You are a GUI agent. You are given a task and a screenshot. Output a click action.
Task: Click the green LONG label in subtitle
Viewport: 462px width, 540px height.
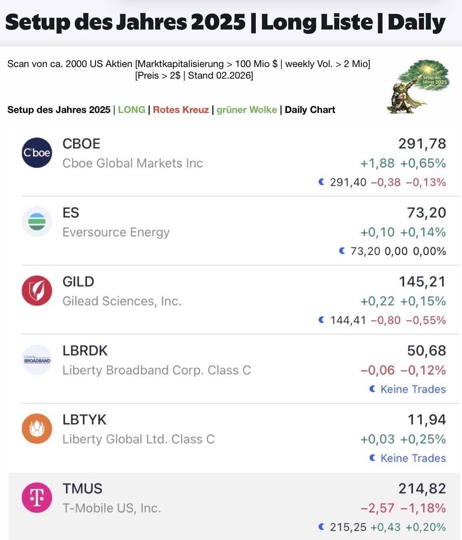pyautogui.click(x=131, y=110)
